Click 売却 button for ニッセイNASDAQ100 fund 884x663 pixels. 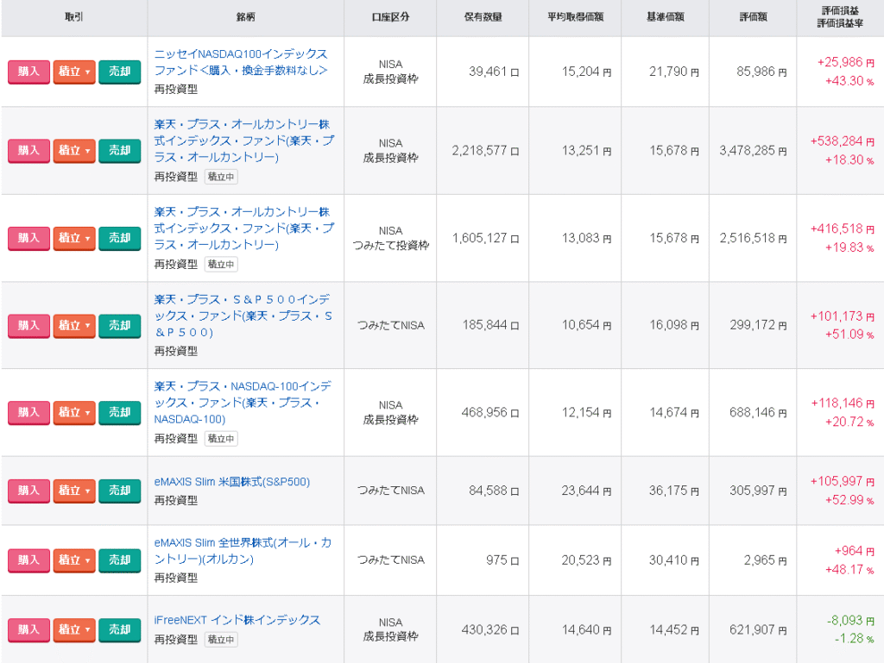pos(119,72)
